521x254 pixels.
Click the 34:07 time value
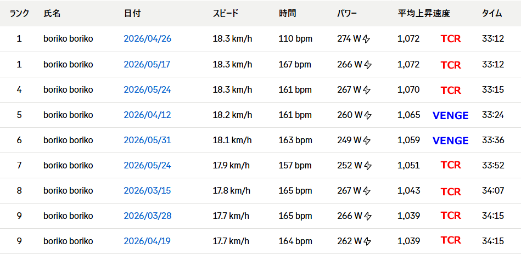tap(493, 190)
